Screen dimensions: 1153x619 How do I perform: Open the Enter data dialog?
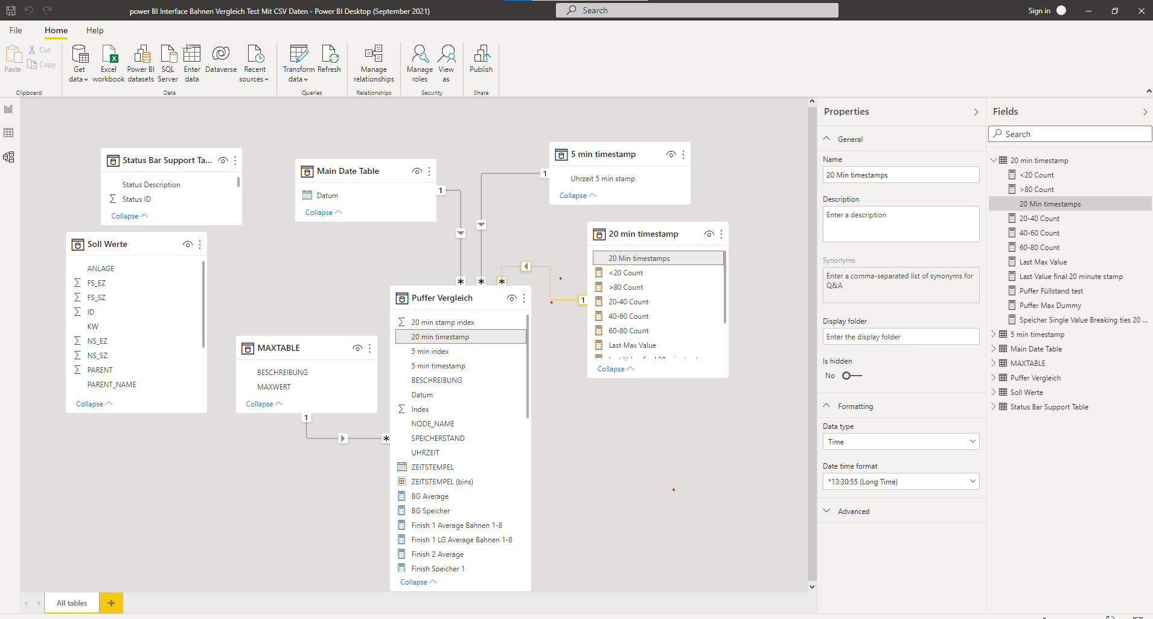point(192,63)
